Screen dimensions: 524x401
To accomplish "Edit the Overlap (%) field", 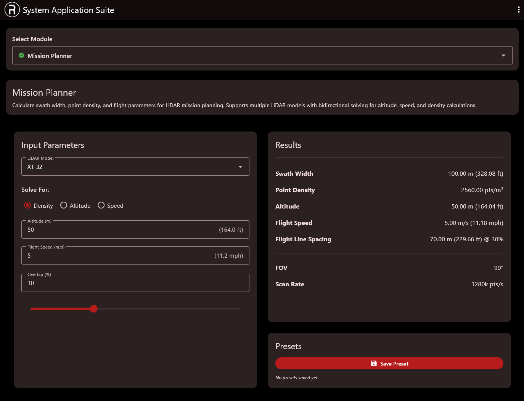I will tap(130, 283).
